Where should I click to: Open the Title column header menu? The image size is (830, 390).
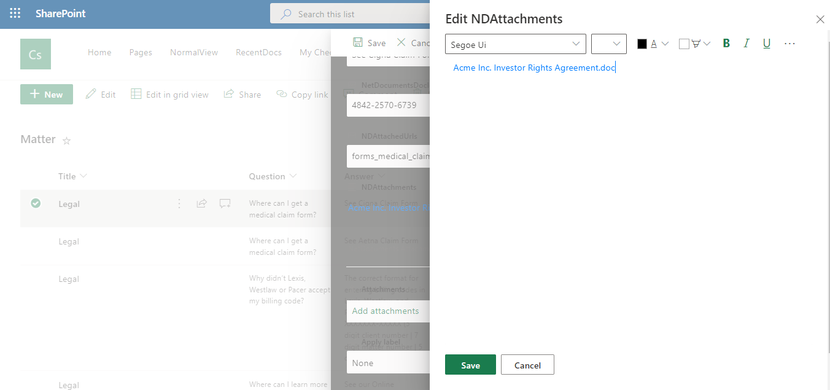[72, 176]
